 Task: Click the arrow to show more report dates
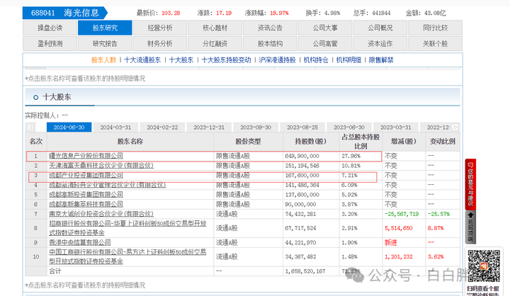(x=455, y=127)
